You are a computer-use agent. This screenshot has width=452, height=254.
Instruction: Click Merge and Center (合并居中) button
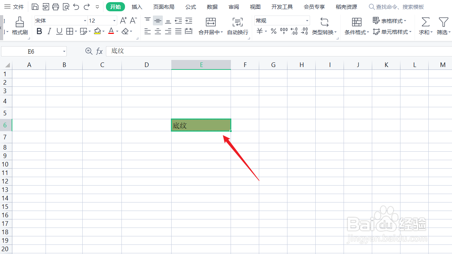[x=211, y=26]
